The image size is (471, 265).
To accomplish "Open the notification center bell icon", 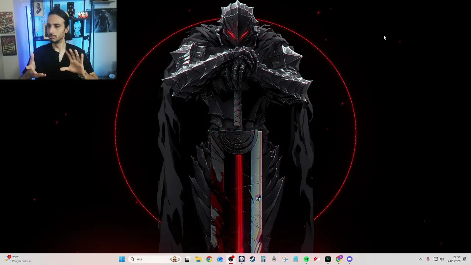I will point(464,259).
